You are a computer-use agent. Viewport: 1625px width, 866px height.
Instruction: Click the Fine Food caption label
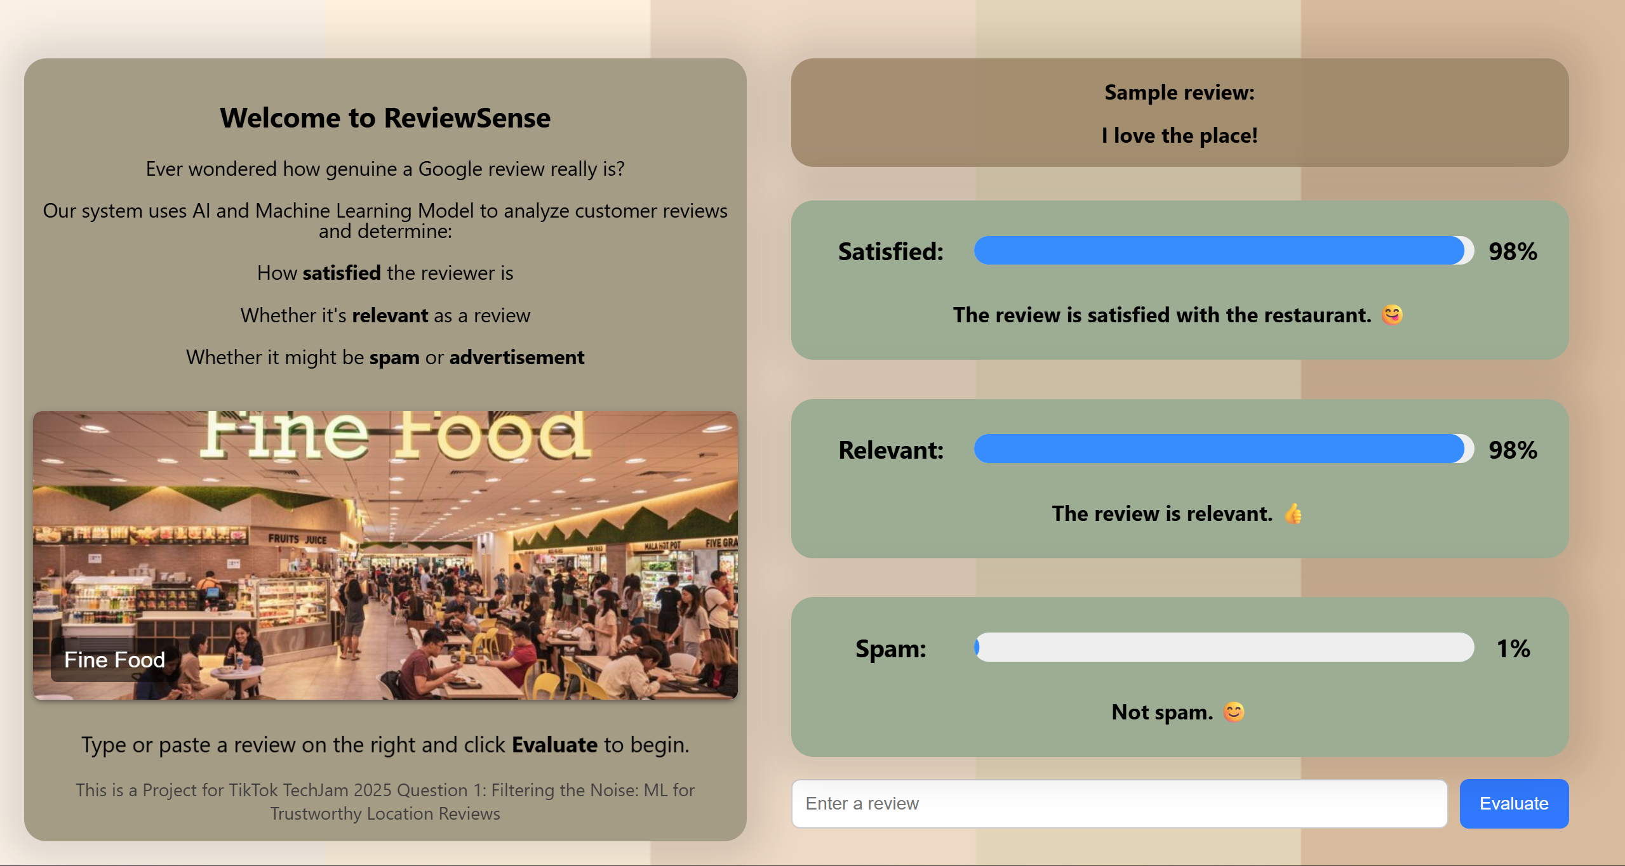[x=114, y=660]
